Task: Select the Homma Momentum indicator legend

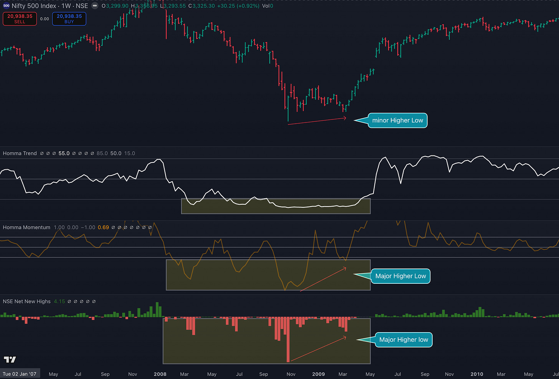Action: pyautogui.click(x=26, y=227)
